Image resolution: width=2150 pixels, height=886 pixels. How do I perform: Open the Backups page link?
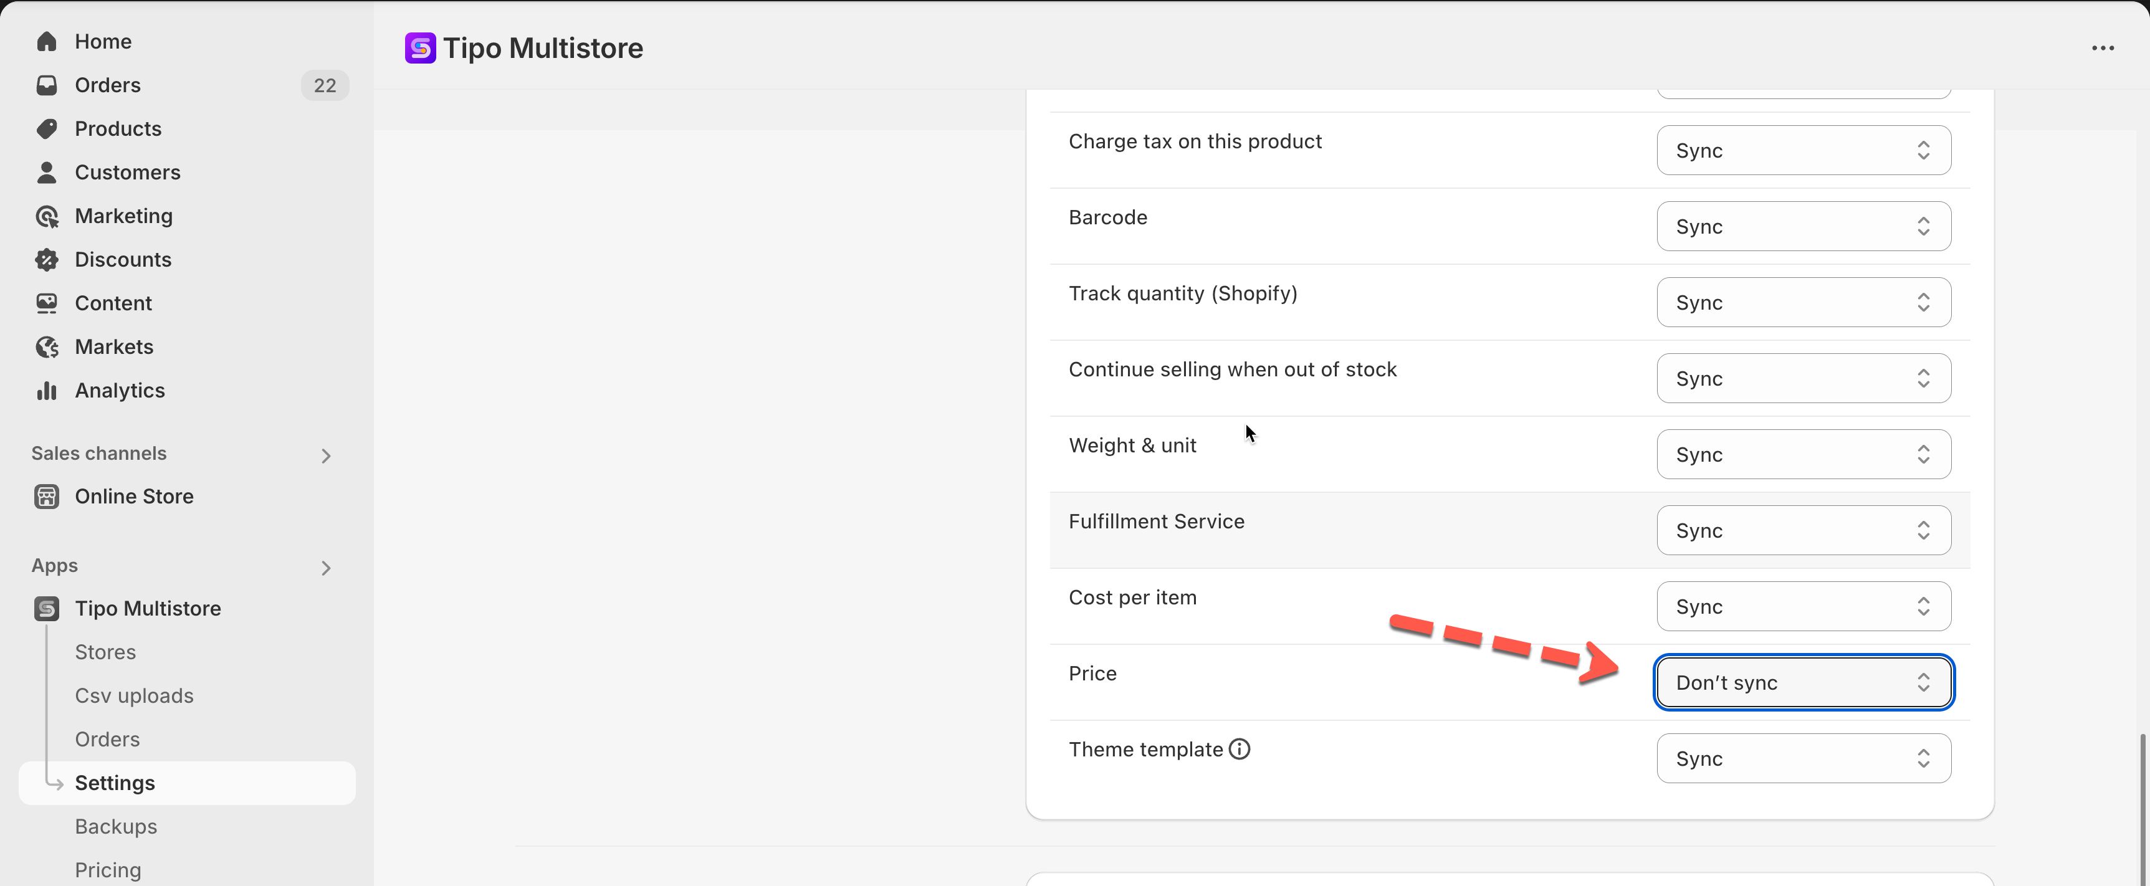(116, 826)
